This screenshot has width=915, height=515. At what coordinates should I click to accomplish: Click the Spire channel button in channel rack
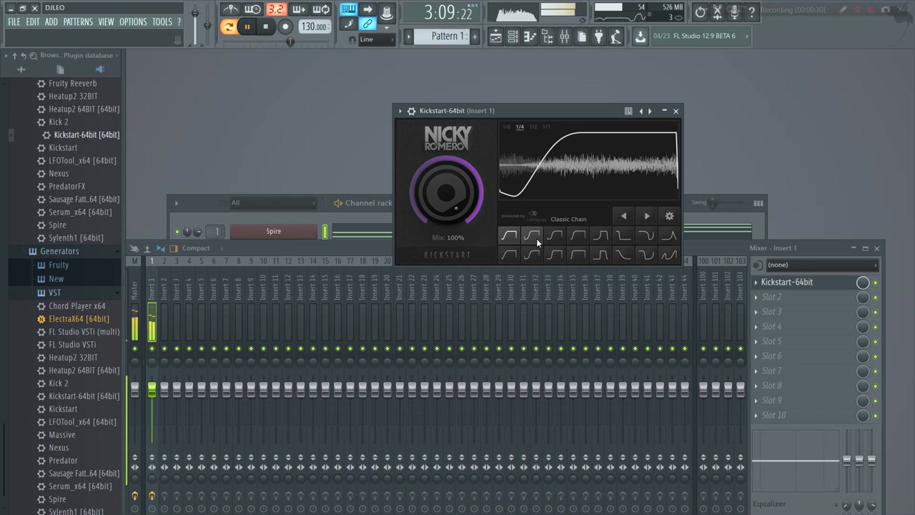(274, 232)
